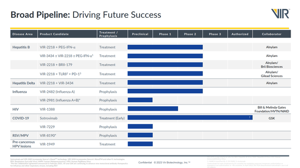The width and height of the screenshot is (300, 168).
Task: Click 'Prophylaxis' in the VIR-1388 row
Action: pyautogui.click(x=108, y=109)
